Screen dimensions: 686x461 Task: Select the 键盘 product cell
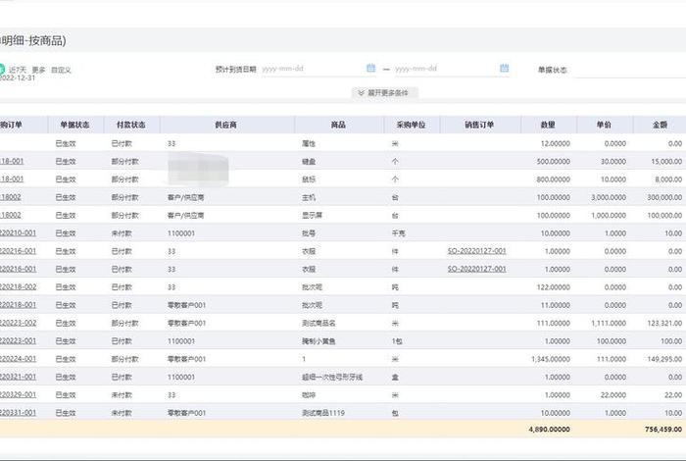pos(309,162)
